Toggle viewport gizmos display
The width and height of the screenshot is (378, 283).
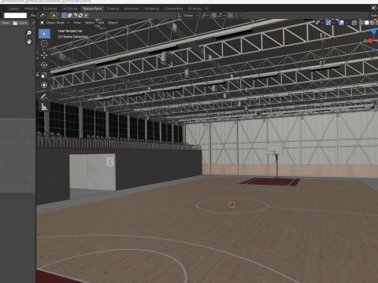pyautogui.click(x=328, y=23)
